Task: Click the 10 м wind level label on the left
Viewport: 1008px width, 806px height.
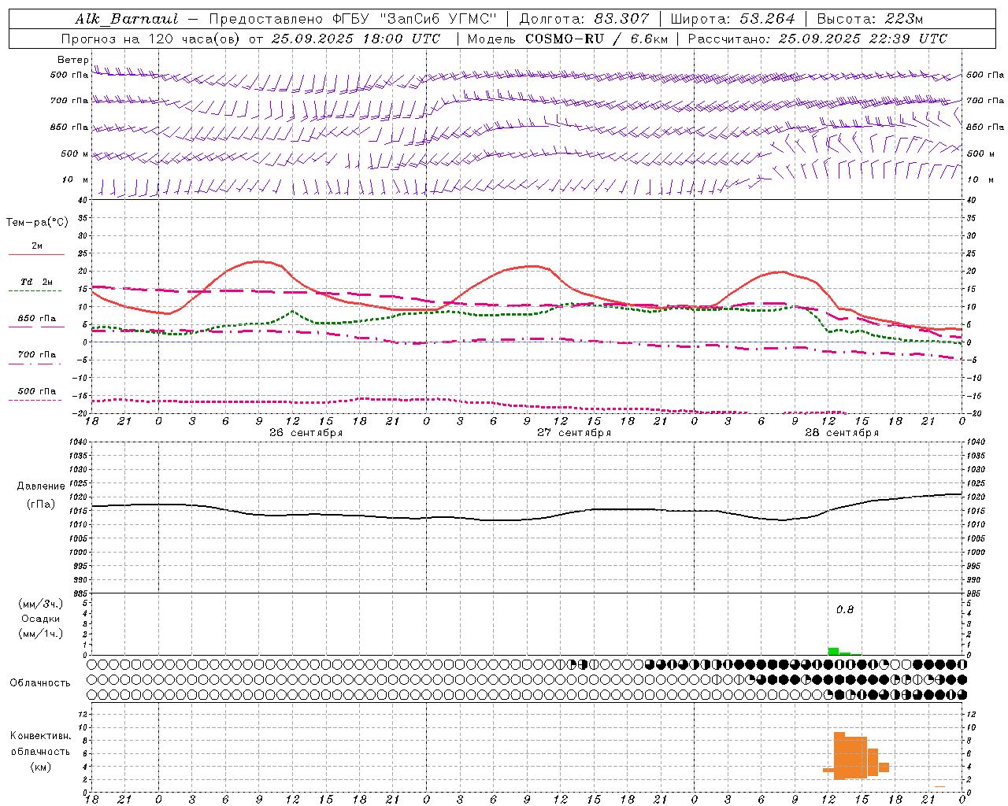Action: (x=76, y=179)
